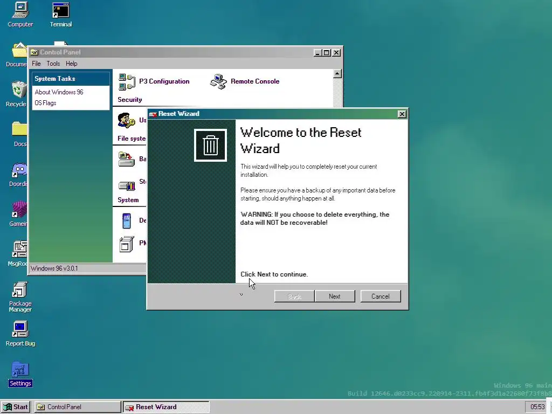Open the Start menu

[16, 407]
